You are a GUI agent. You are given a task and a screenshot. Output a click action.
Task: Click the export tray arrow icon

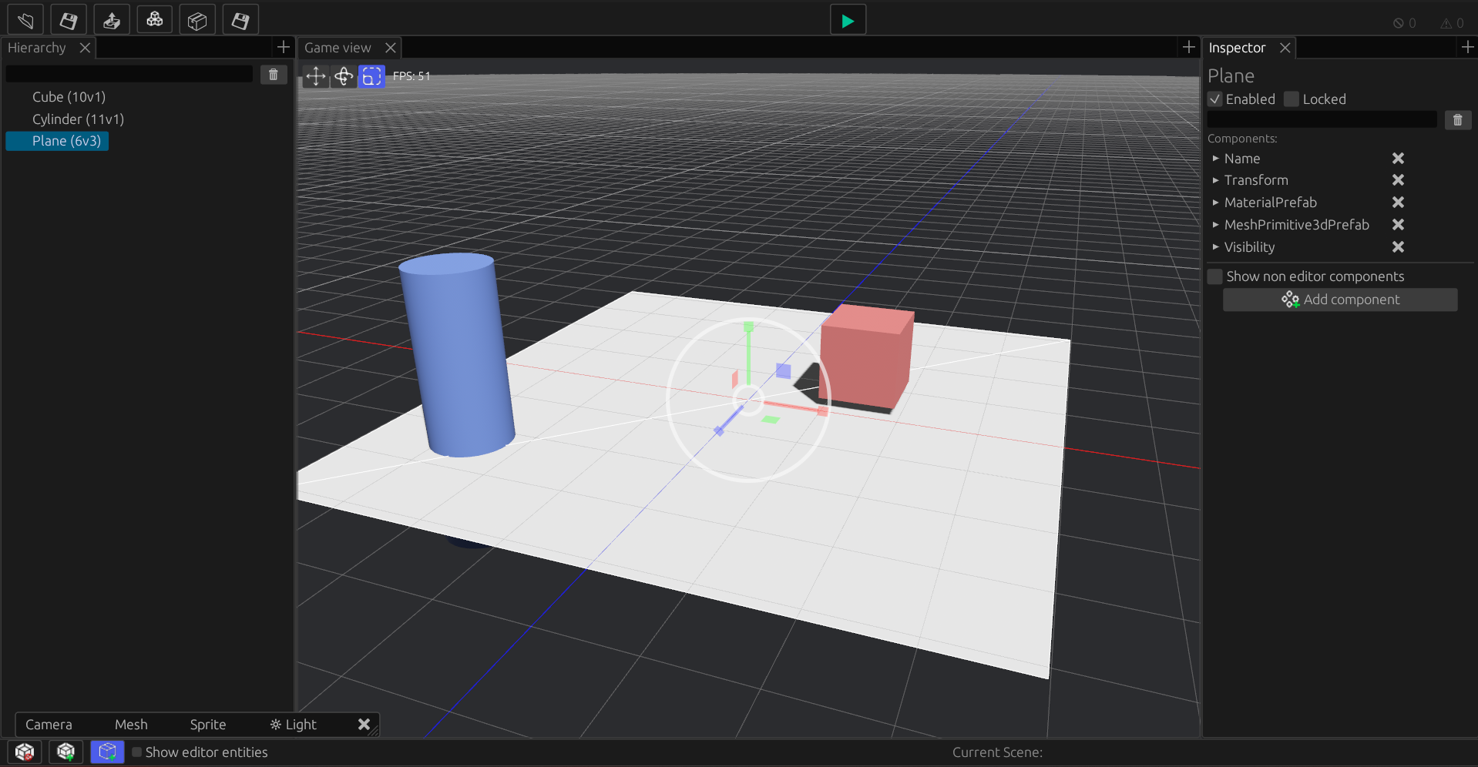pyautogui.click(x=112, y=20)
